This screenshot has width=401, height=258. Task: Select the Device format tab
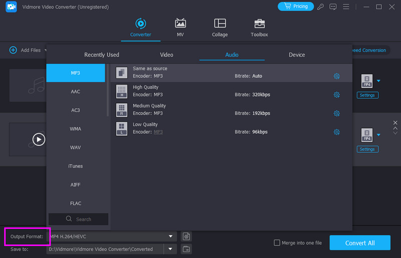click(297, 55)
